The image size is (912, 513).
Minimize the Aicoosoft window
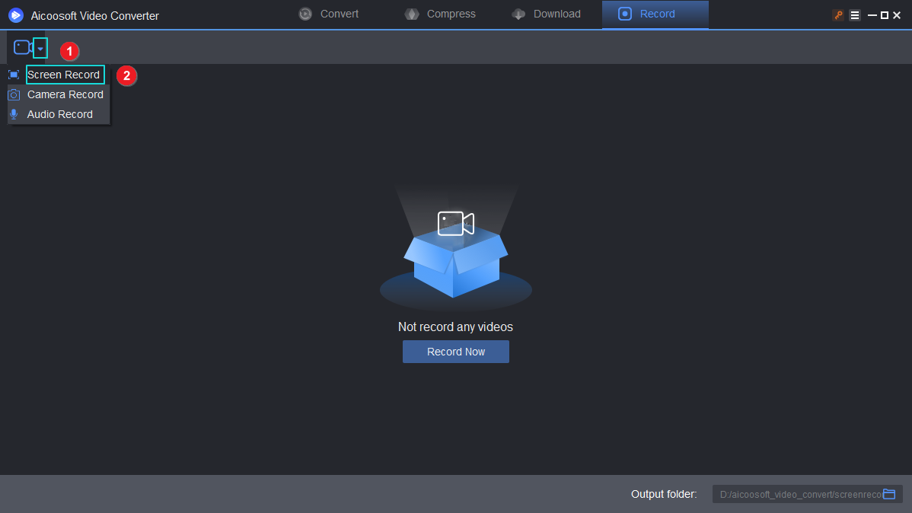click(x=872, y=16)
